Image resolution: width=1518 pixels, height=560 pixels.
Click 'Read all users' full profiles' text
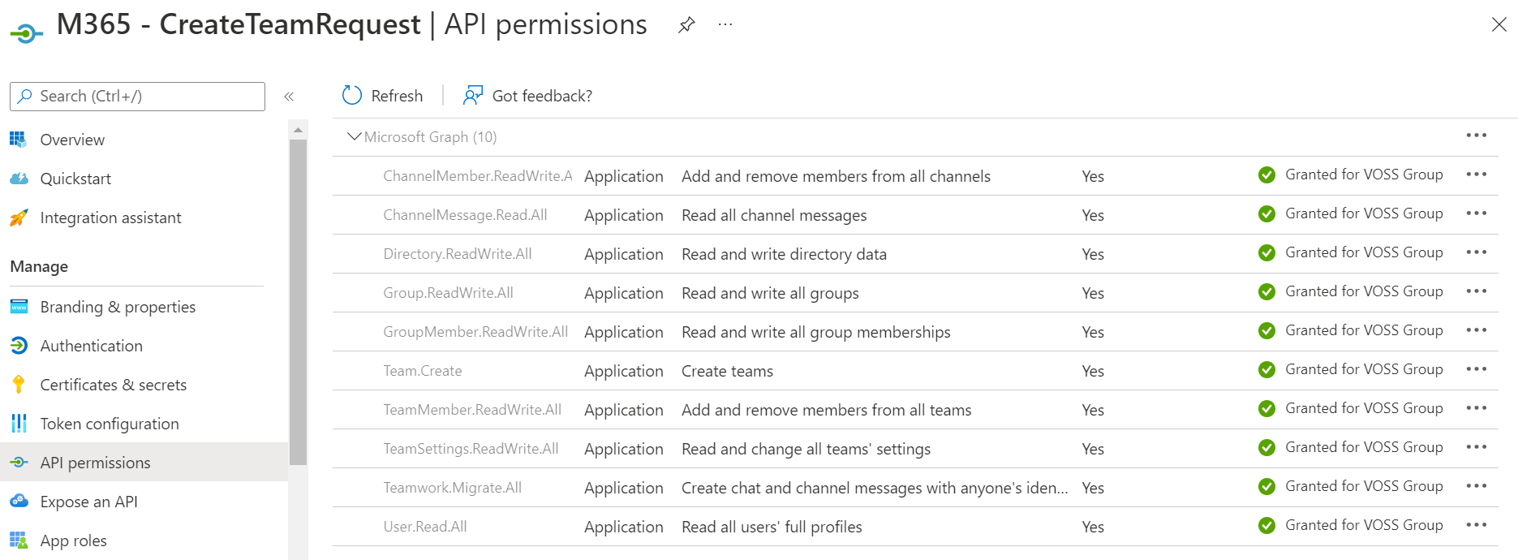(772, 527)
